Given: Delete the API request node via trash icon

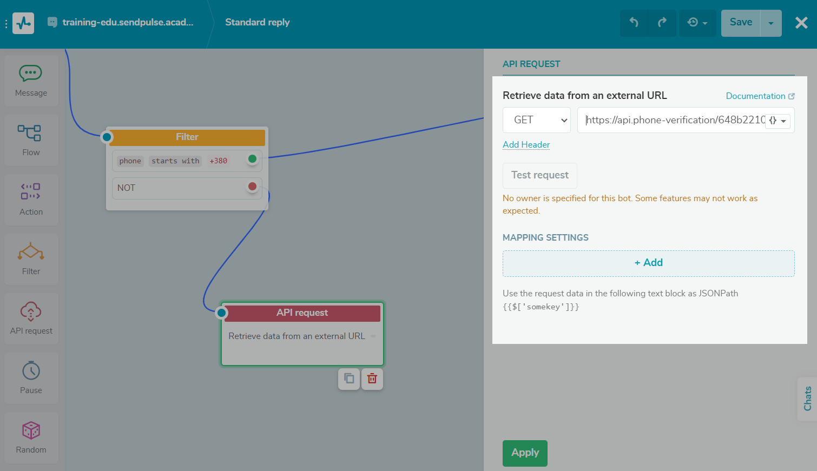Looking at the screenshot, I should [372, 379].
